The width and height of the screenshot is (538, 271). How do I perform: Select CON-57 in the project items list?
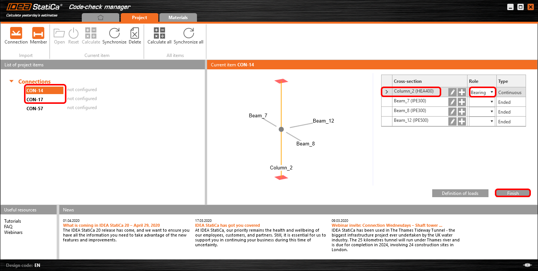coord(35,109)
